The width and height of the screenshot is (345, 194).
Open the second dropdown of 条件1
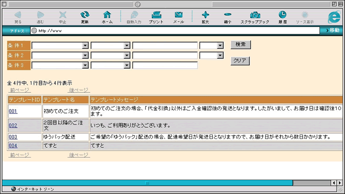110,46
